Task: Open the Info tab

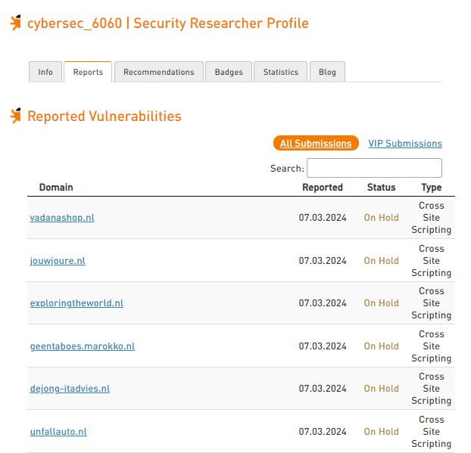Action: click(45, 72)
